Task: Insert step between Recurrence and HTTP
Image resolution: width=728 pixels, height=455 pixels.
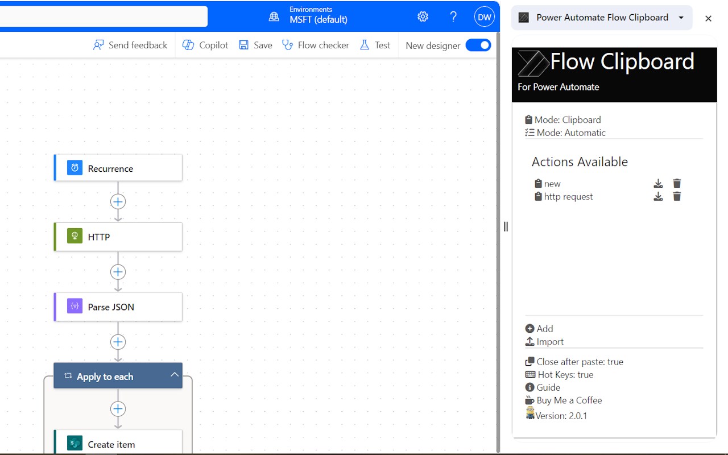Action: pyautogui.click(x=118, y=202)
